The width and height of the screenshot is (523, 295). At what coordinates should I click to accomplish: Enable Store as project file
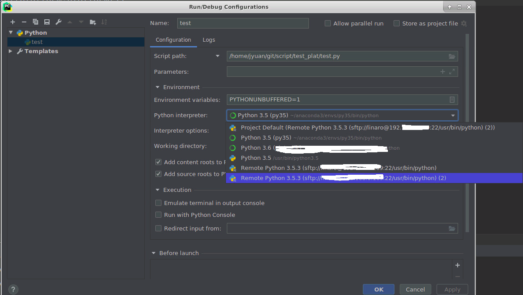397,23
